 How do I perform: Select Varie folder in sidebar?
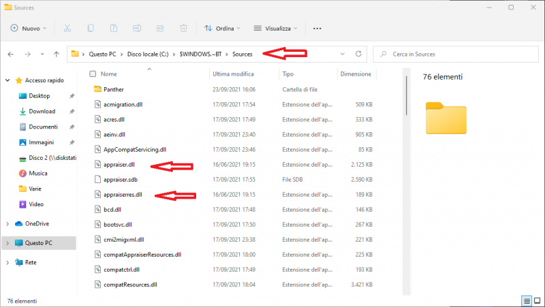35,189
